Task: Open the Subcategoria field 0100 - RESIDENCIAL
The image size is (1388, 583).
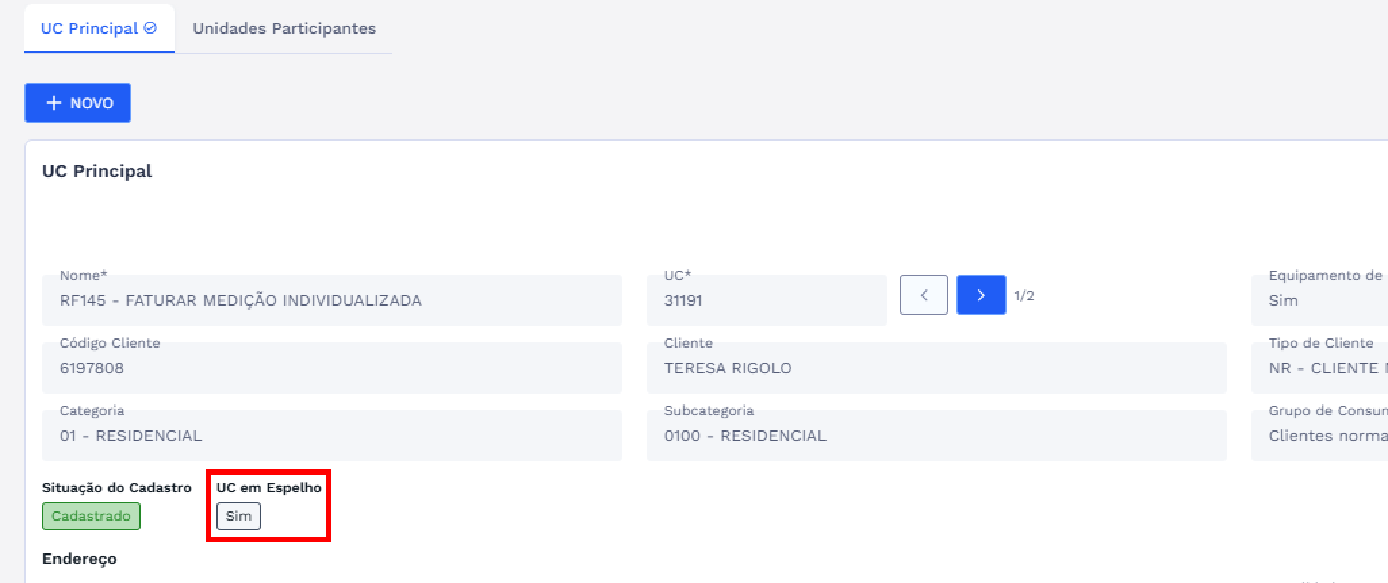Action: (936, 436)
